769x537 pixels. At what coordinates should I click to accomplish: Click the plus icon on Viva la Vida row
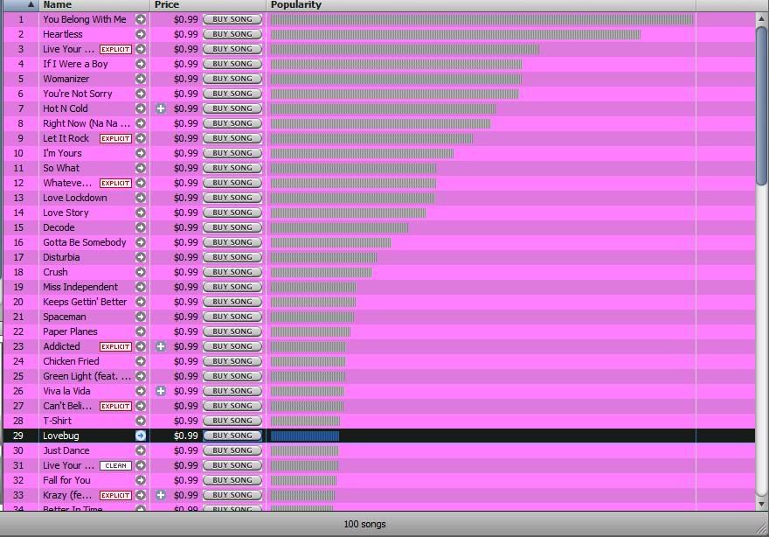[161, 391]
